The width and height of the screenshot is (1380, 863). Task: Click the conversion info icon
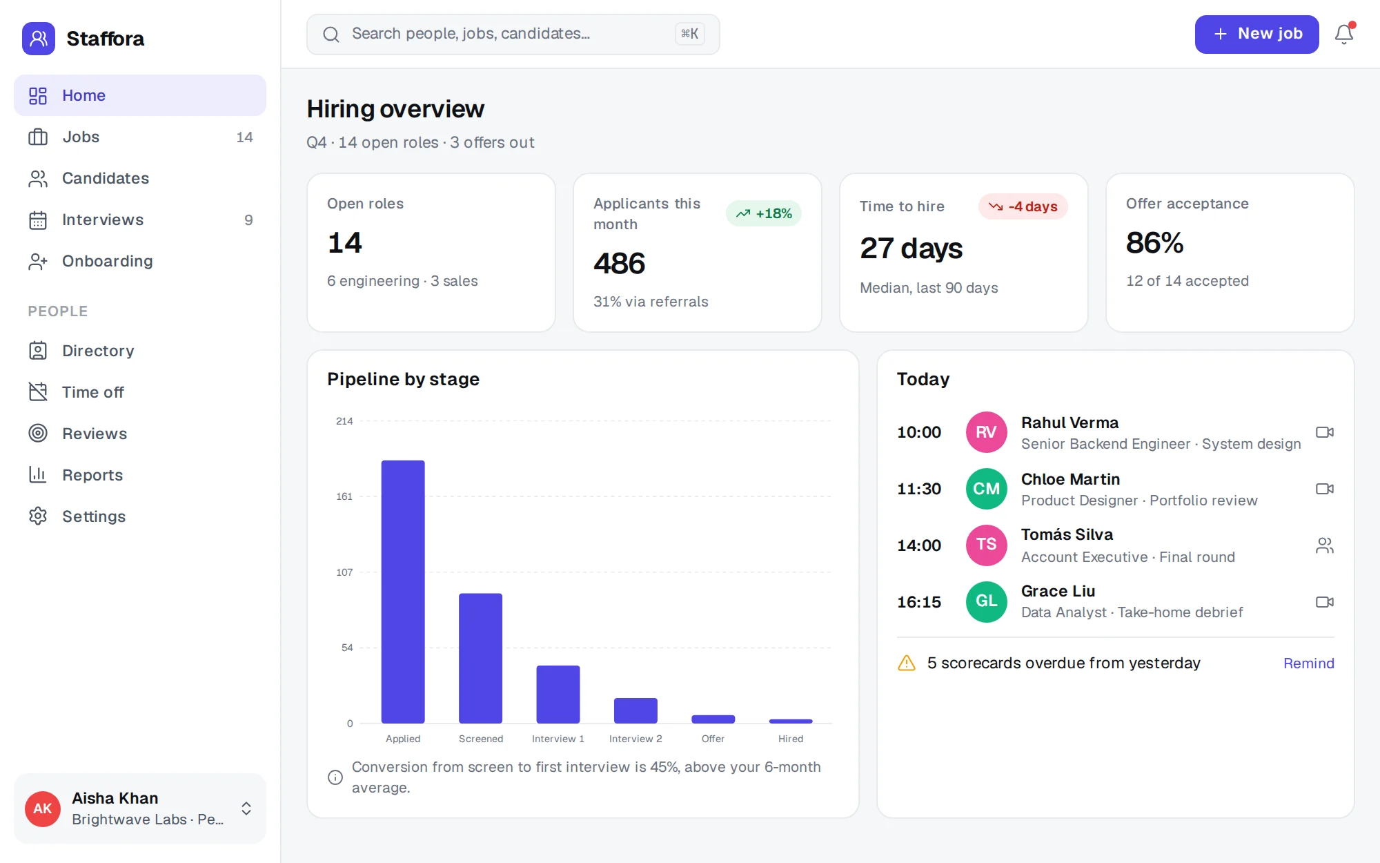[335, 777]
